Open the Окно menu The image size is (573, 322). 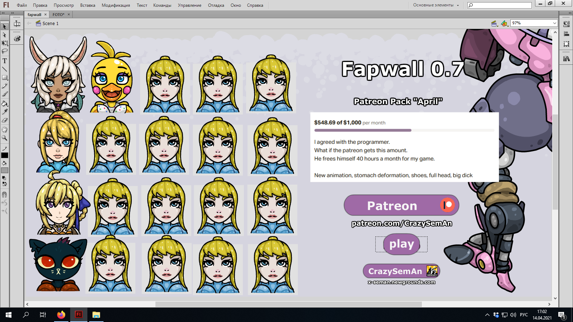pos(236,5)
